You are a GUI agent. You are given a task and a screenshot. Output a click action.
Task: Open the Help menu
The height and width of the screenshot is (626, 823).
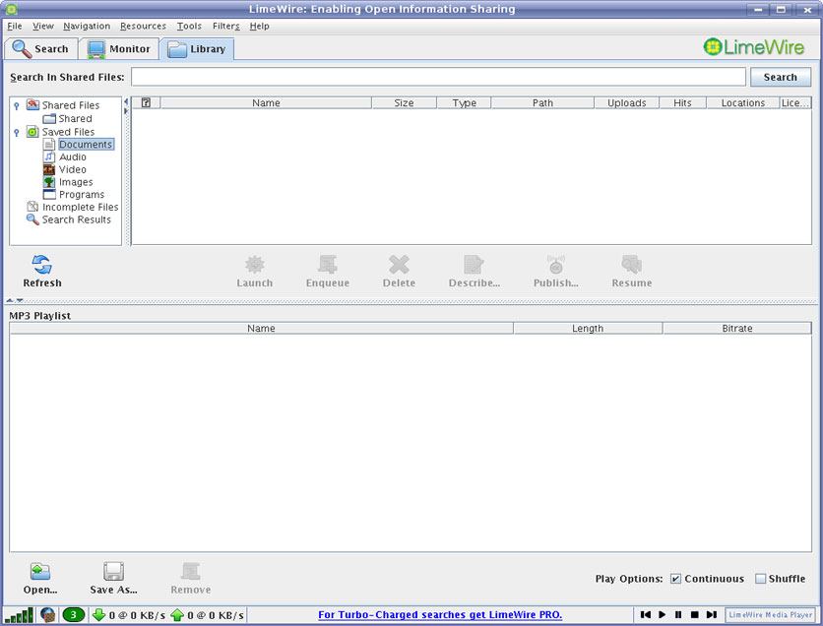click(259, 26)
